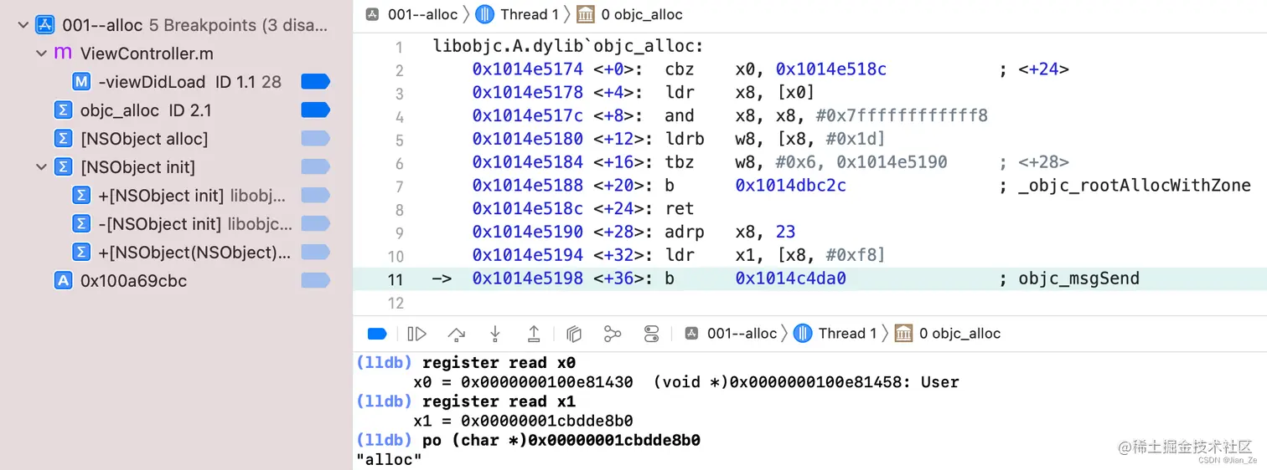The width and height of the screenshot is (1267, 470).
Task: Click the ViewController.m file icon
Action: click(x=63, y=54)
